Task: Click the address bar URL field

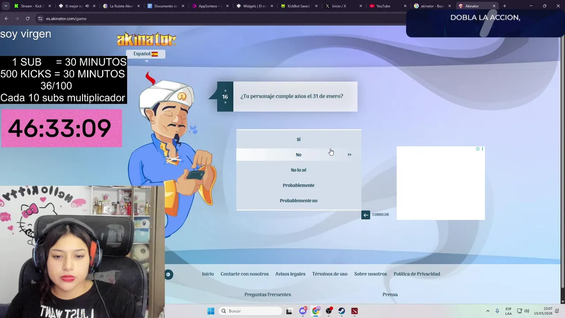Action: [x=221, y=19]
